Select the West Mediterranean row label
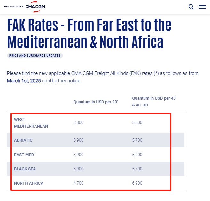 click(x=31, y=123)
